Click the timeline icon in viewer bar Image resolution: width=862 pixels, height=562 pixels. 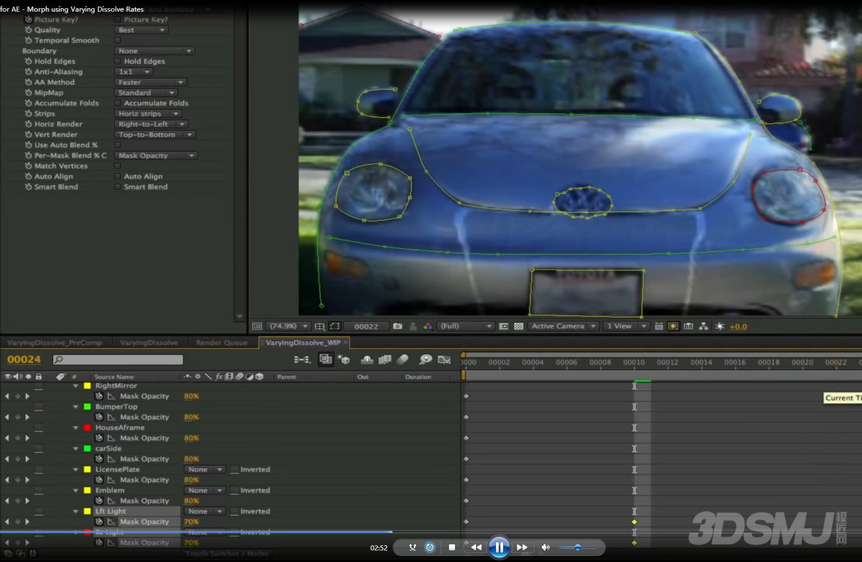point(688,326)
